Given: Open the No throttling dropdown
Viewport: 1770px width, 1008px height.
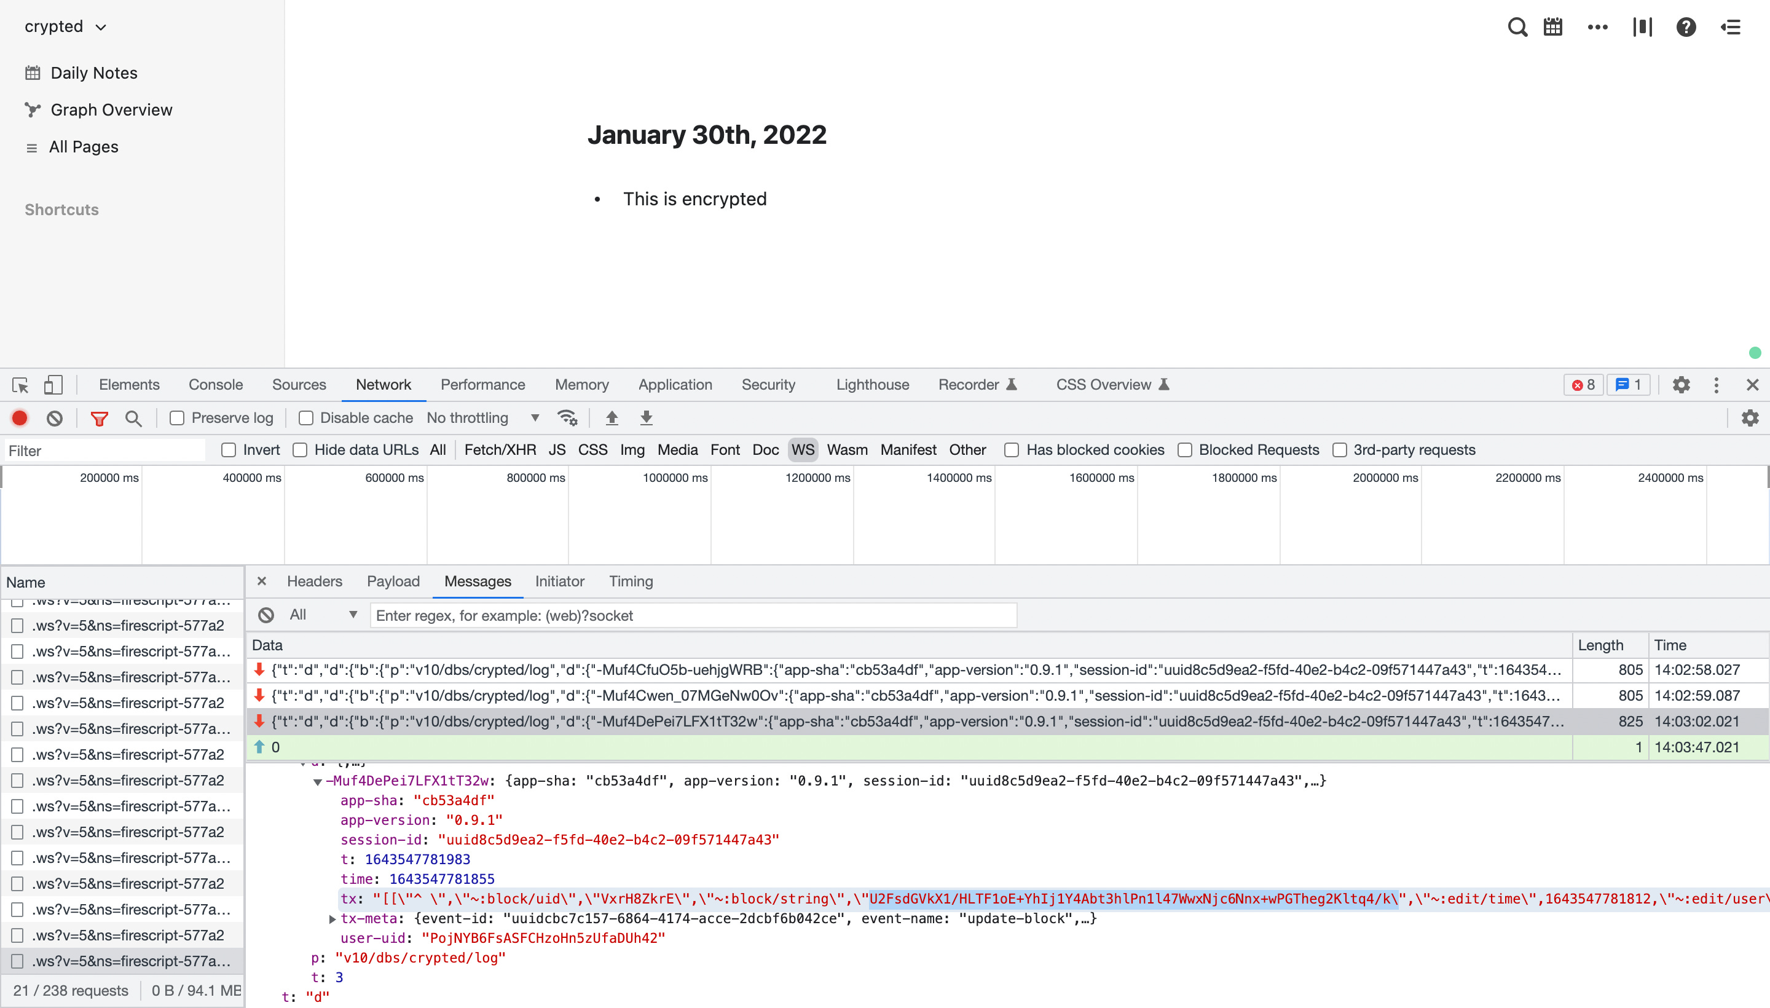Looking at the screenshot, I should click(482, 418).
